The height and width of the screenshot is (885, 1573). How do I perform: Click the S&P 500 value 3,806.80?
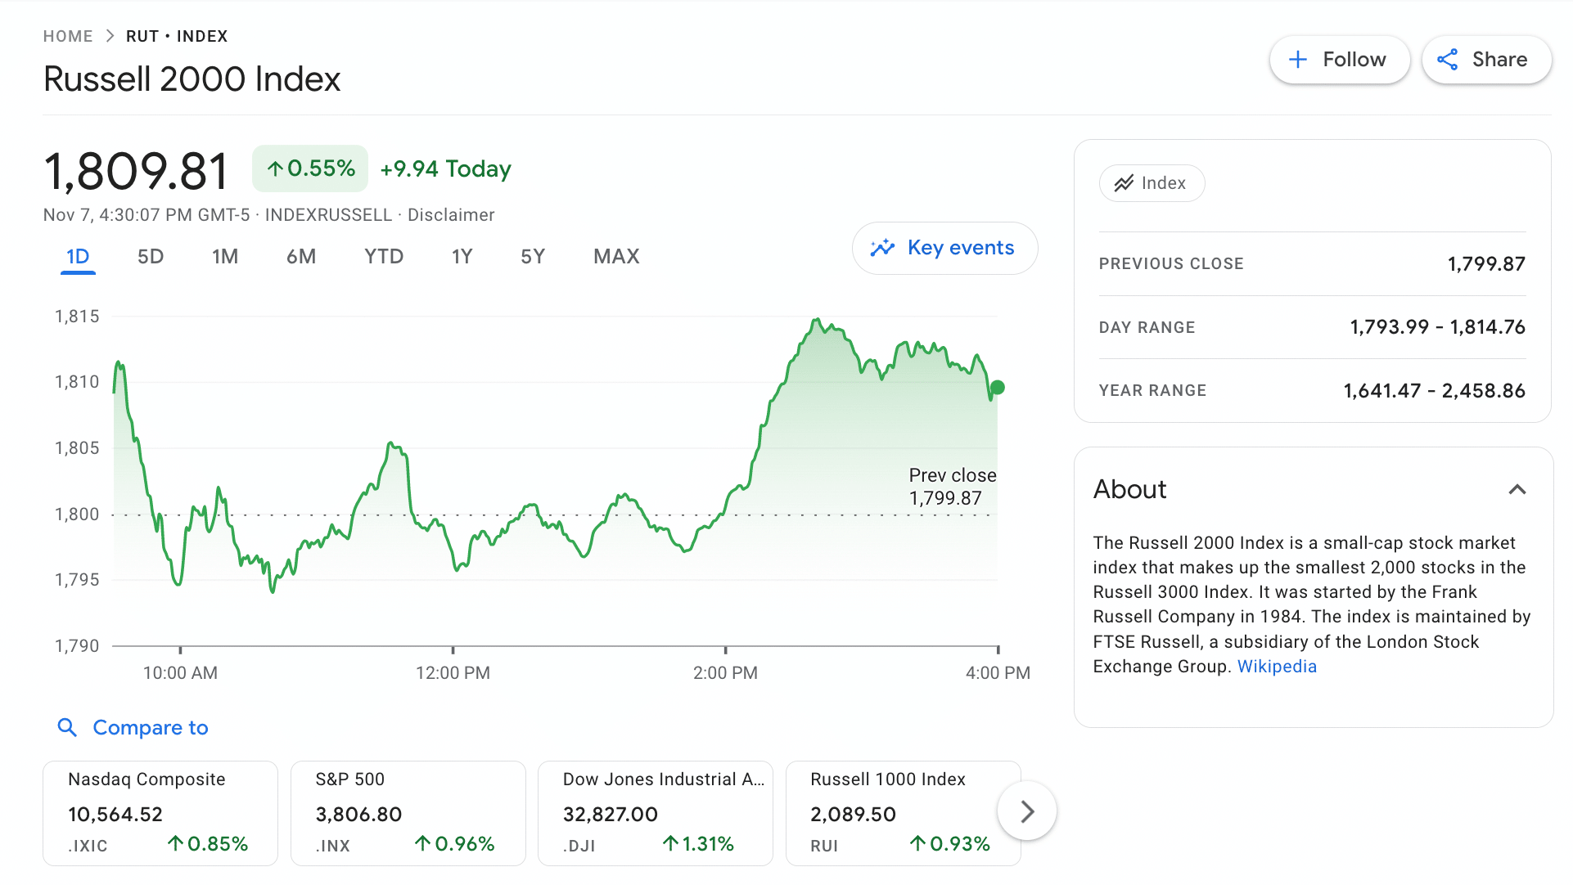(x=358, y=815)
